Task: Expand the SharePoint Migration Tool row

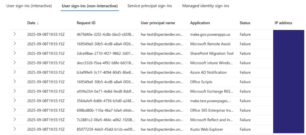Action: (x=15, y=53)
